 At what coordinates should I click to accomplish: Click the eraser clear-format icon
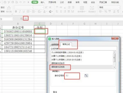click(x=50, y=11)
